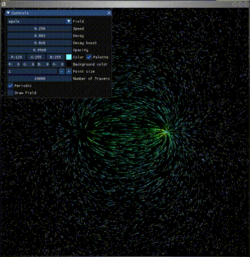The image size is (250, 257).
Task: Click the Opacity slider
Action: click(x=39, y=50)
